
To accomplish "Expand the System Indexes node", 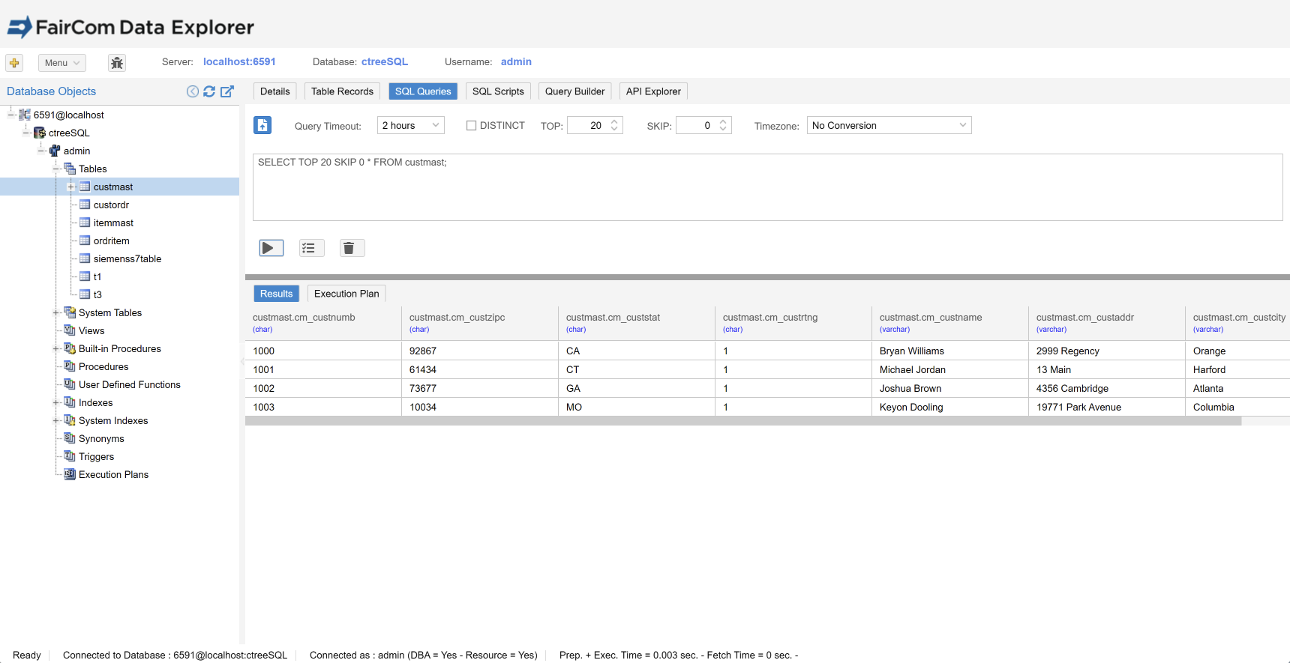I will pyautogui.click(x=56, y=420).
